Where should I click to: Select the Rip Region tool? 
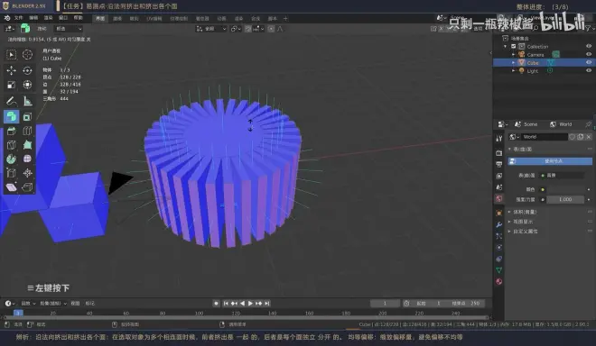(27, 187)
